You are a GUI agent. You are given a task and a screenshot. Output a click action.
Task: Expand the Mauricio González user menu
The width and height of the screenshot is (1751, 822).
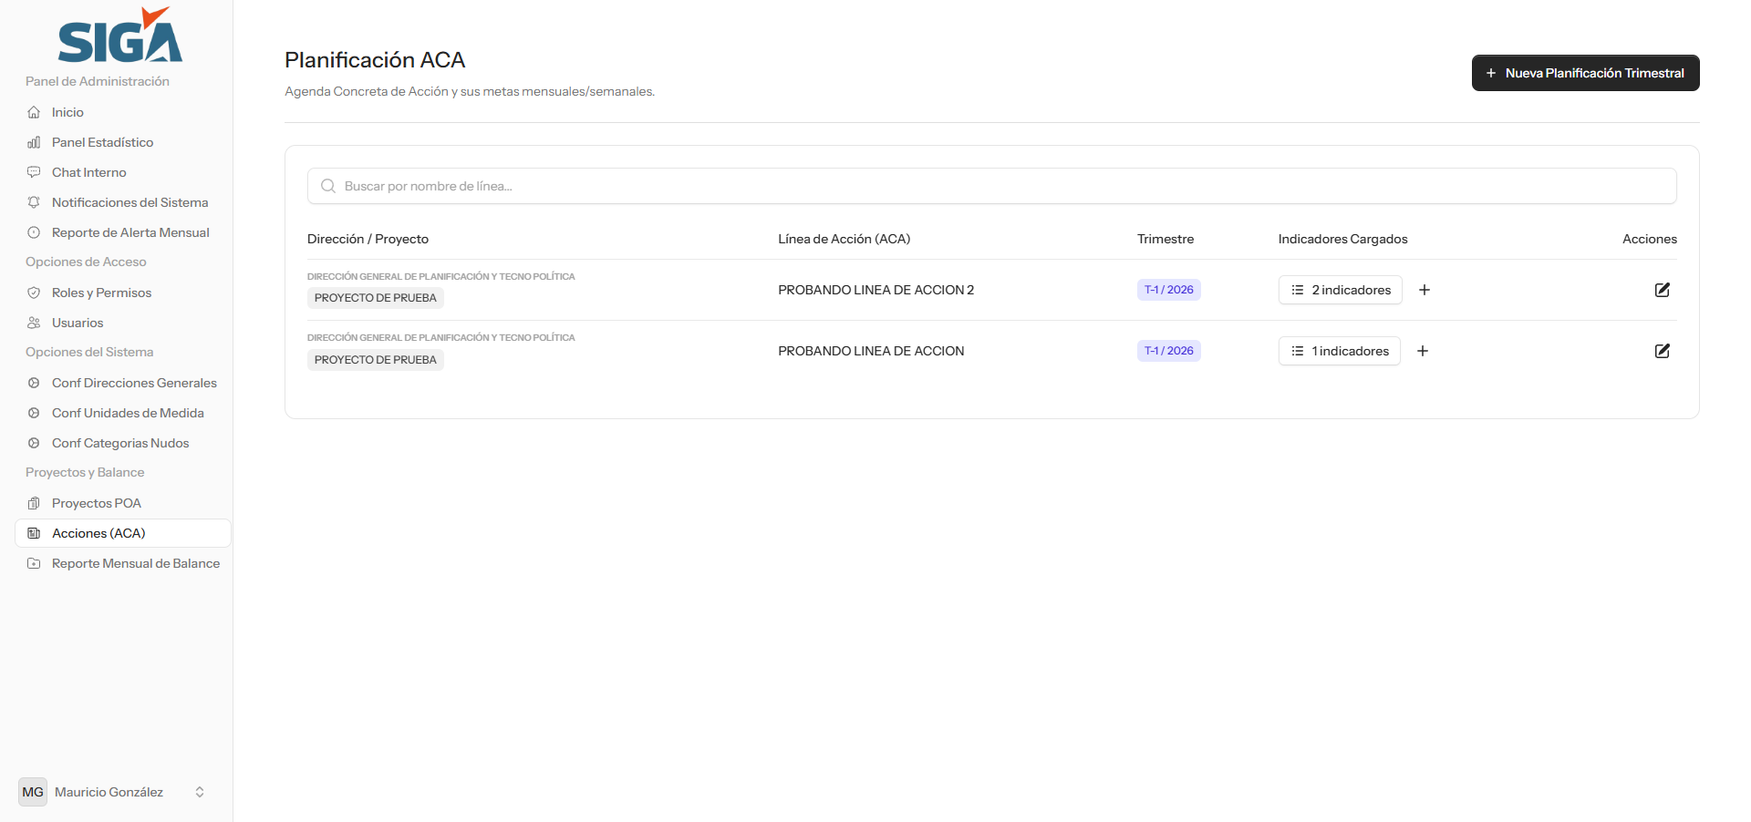click(199, 792)
